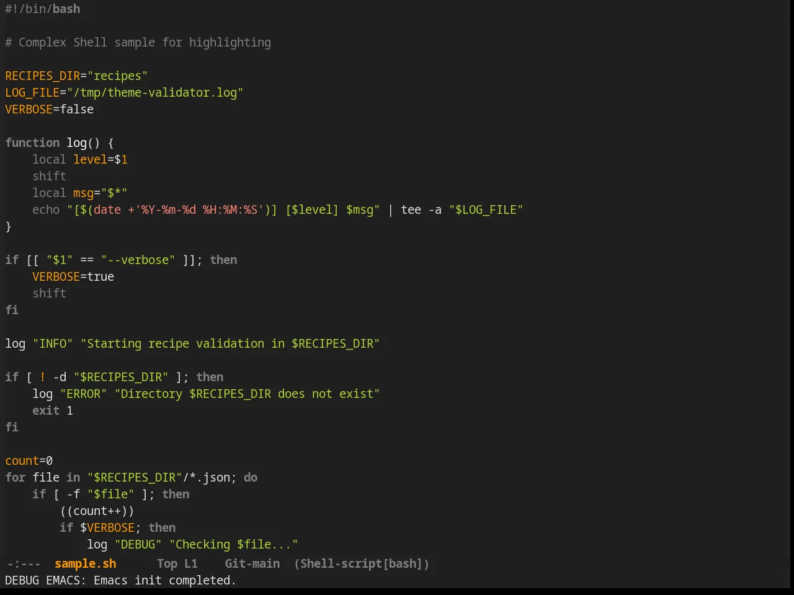Place cursor on count=0 line

pyautogui.click(x=29, y=461)
